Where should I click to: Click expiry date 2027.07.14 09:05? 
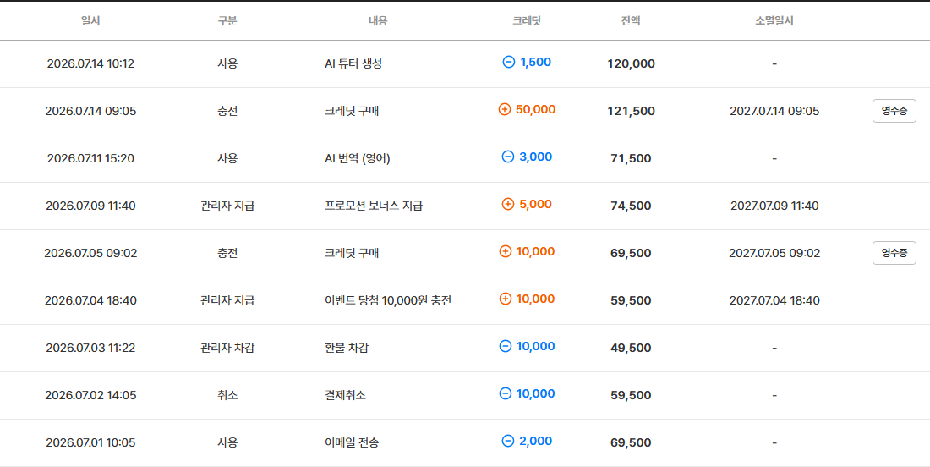point(774,111)
